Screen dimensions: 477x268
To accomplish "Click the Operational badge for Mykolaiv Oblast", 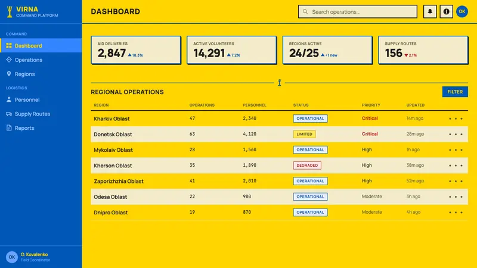I will point(310,150).
